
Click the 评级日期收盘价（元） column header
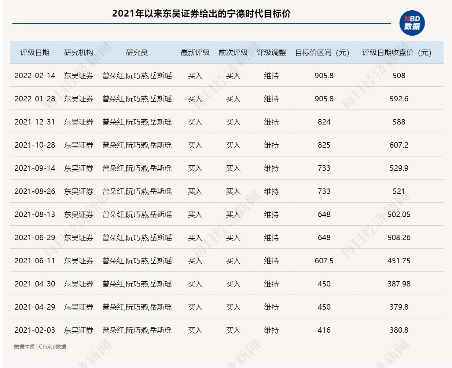pyautogui.click(x=399, y=53)
